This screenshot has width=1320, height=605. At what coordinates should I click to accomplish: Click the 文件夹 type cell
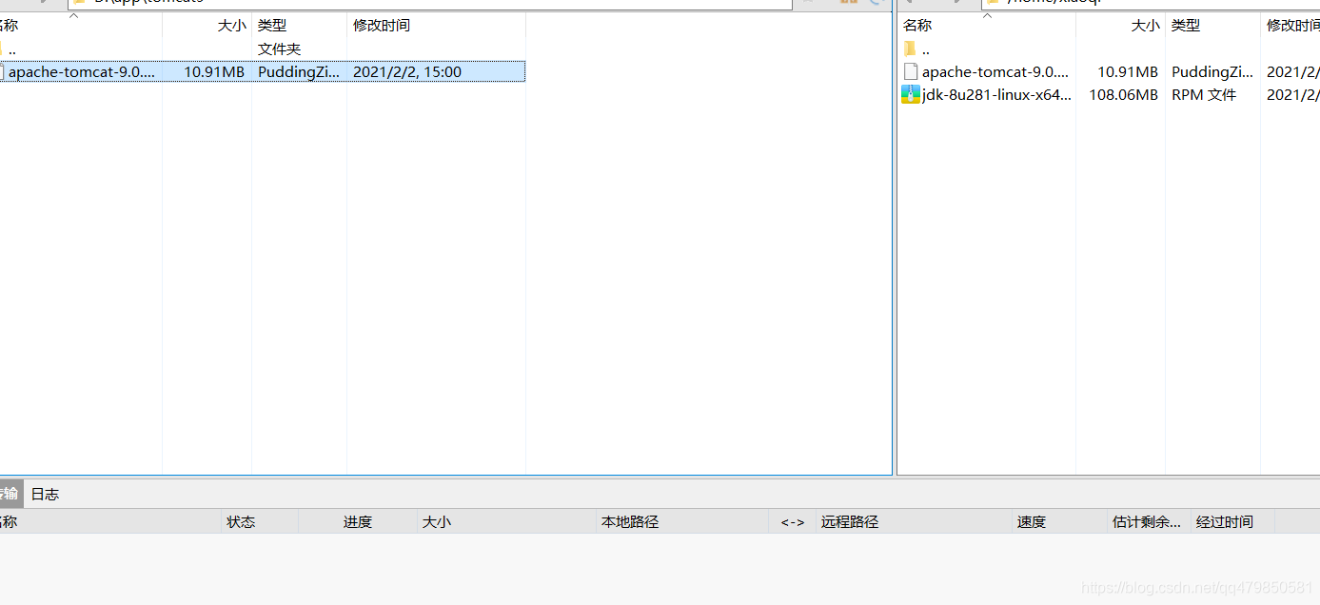[280, 49]
